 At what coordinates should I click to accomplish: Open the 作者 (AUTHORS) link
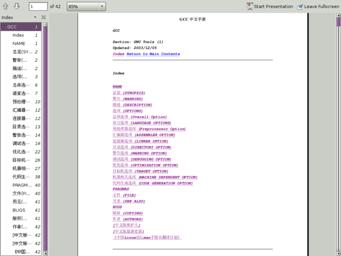coord(128,219)
